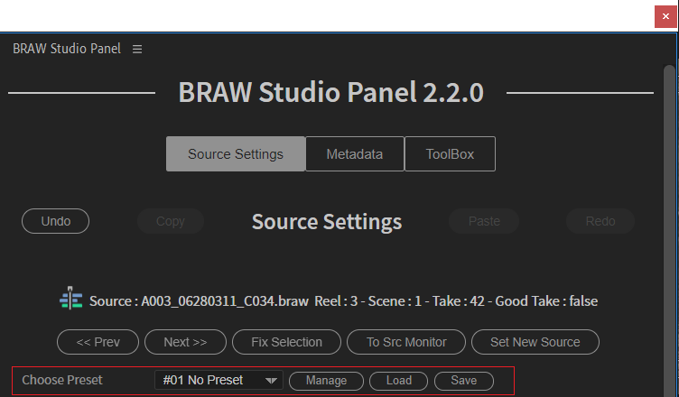This screenshot has width=679, height=397.
Task: Open the Metadata tab
Action: coord(354,154)
